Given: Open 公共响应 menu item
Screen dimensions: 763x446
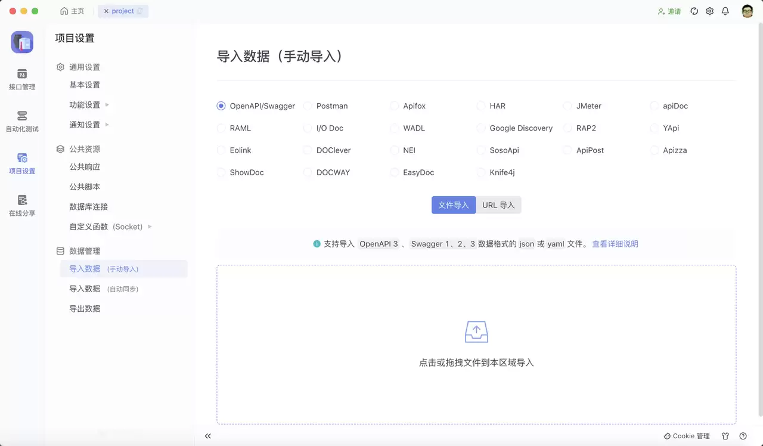Looking at the screenshot, I should pyautogui.click(x=85, y=167).
